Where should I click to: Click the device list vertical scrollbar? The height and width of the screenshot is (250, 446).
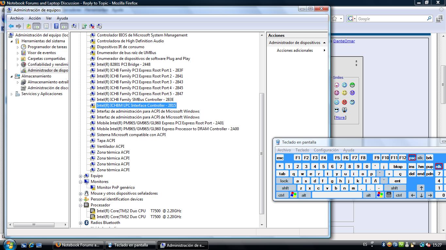tap(262, 153)
